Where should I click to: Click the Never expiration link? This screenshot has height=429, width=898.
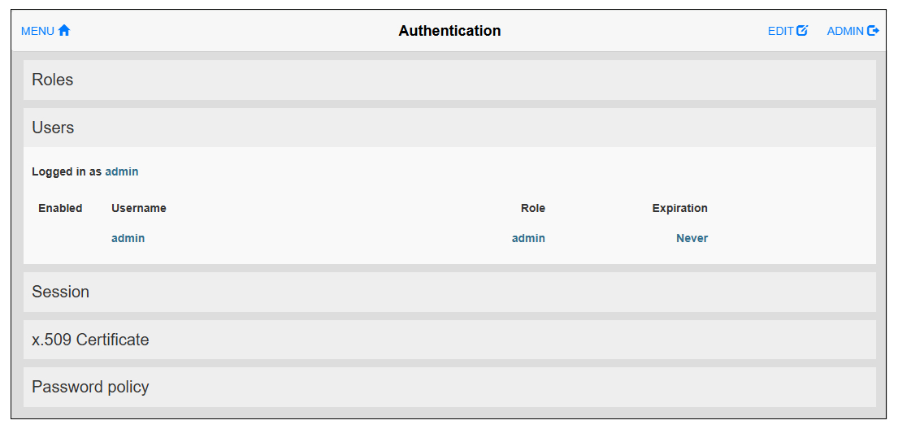point(692,238)
